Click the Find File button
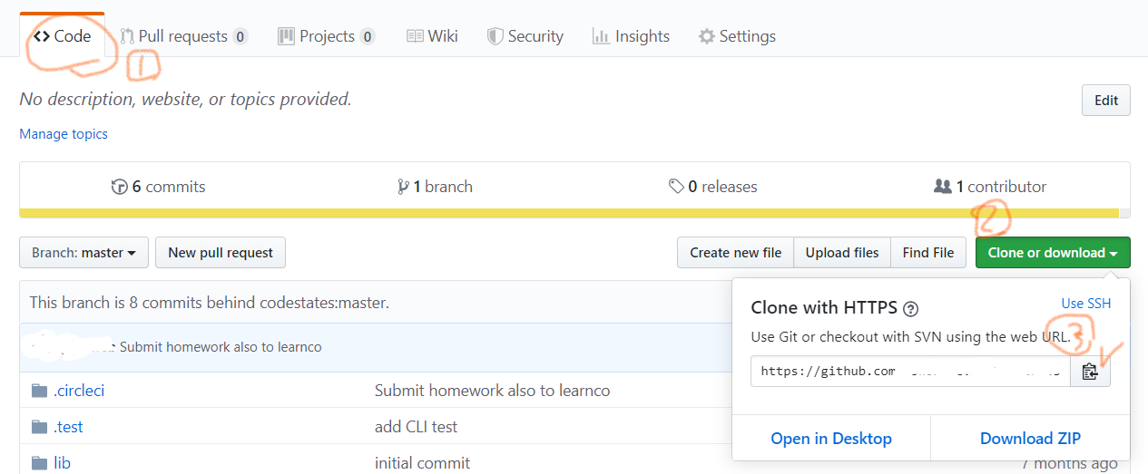 click(x=928, y=253)
